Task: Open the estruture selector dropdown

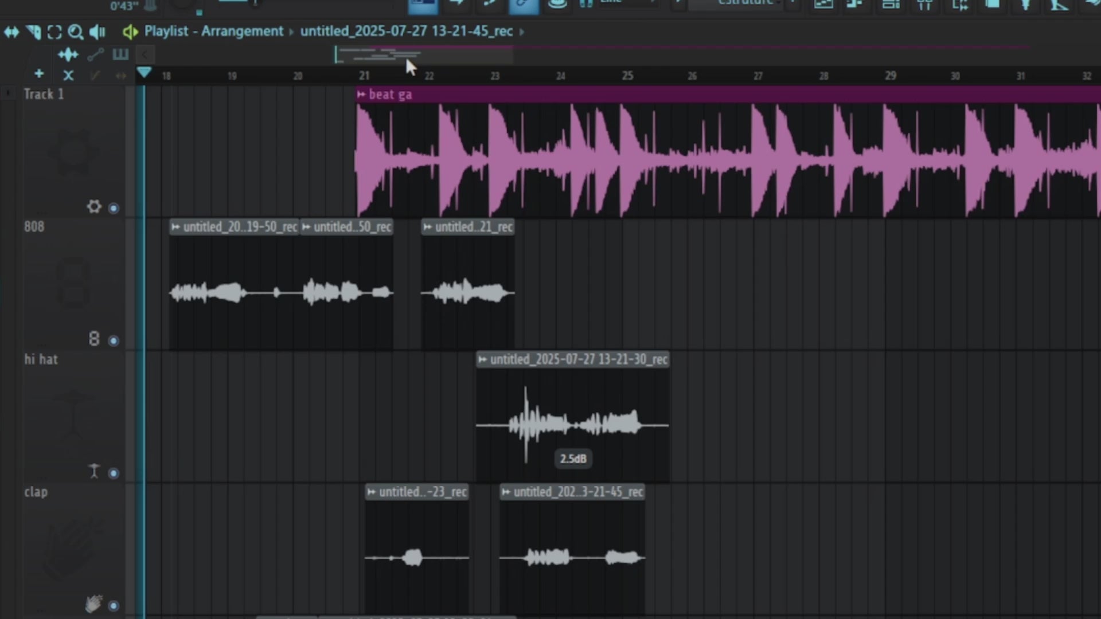Action: [745, 3]
